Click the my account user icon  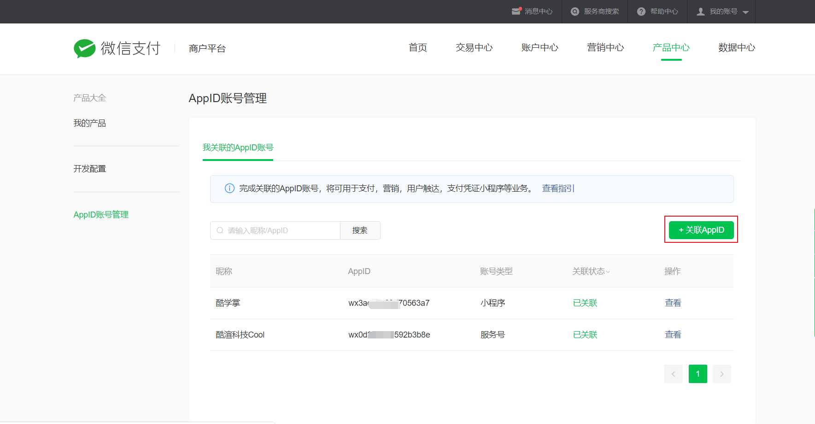tap(700, 11)
